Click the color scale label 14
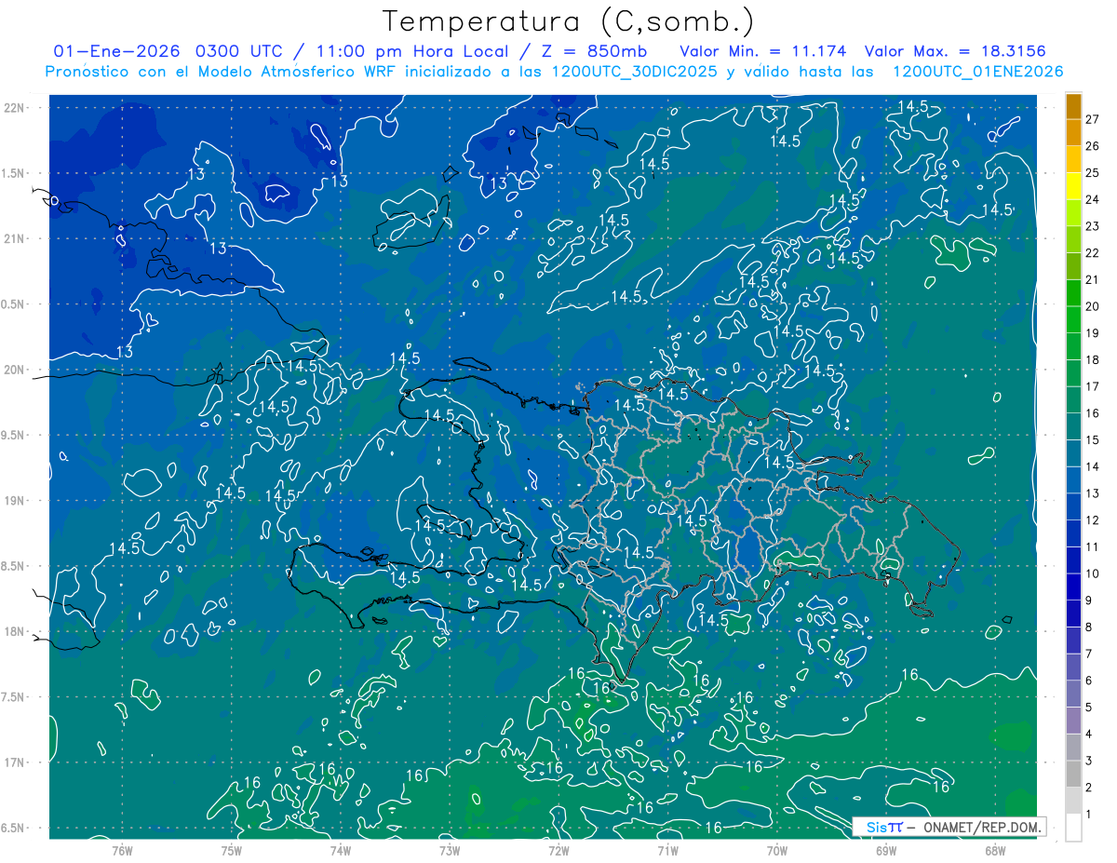 pyautogui.click(x=1094, y=467)
